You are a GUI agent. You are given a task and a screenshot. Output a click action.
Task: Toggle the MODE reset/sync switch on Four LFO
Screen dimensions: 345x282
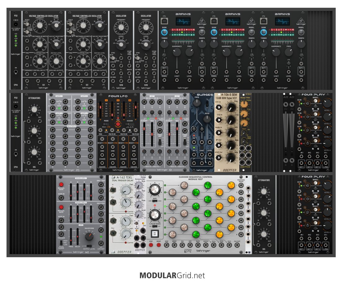(x=106, y=124)
